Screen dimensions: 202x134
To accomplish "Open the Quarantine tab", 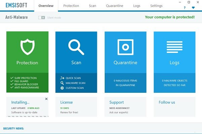I will 114,6.
